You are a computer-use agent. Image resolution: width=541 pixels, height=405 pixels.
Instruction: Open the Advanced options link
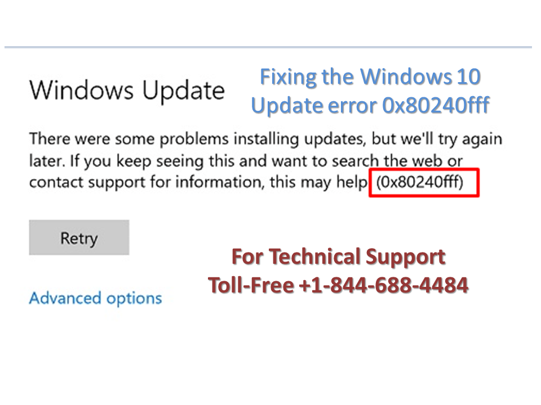pos(96,298)
